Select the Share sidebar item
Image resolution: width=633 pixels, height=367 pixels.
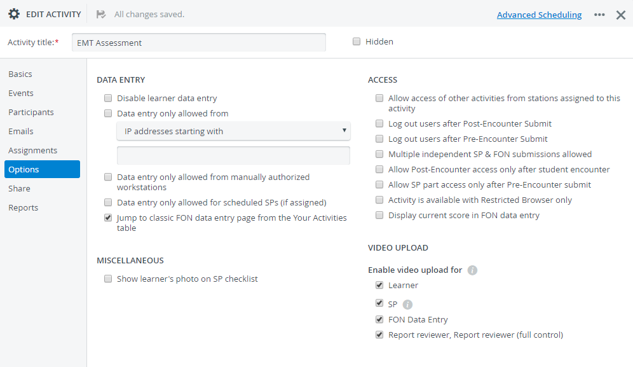pos(19,188)
